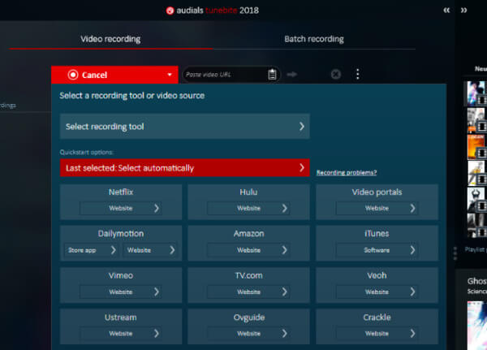This screenshot has height=350, width=487.
Task: Select the Veoh Website option
Action: click(377, 292)
